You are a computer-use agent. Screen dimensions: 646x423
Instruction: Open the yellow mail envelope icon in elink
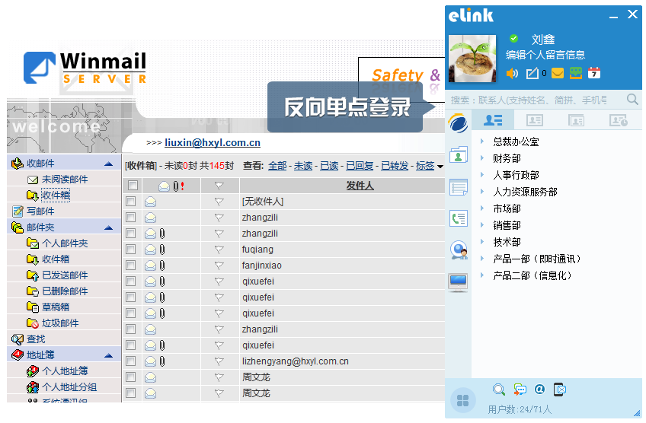558,74
